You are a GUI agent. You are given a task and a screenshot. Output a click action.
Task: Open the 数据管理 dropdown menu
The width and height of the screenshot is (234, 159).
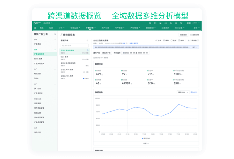click(x=151, y=28)
